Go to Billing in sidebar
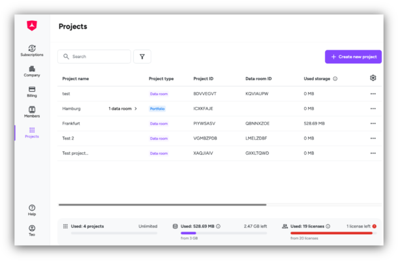The width and height of the screenshot is (398, 261). coord(32,91)
